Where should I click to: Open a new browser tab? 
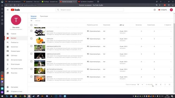coord(98,2)
